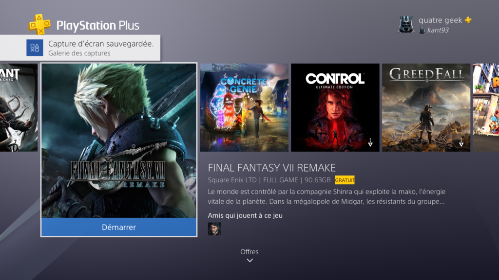Select the Concrete Genie game tile

[244, 107]
